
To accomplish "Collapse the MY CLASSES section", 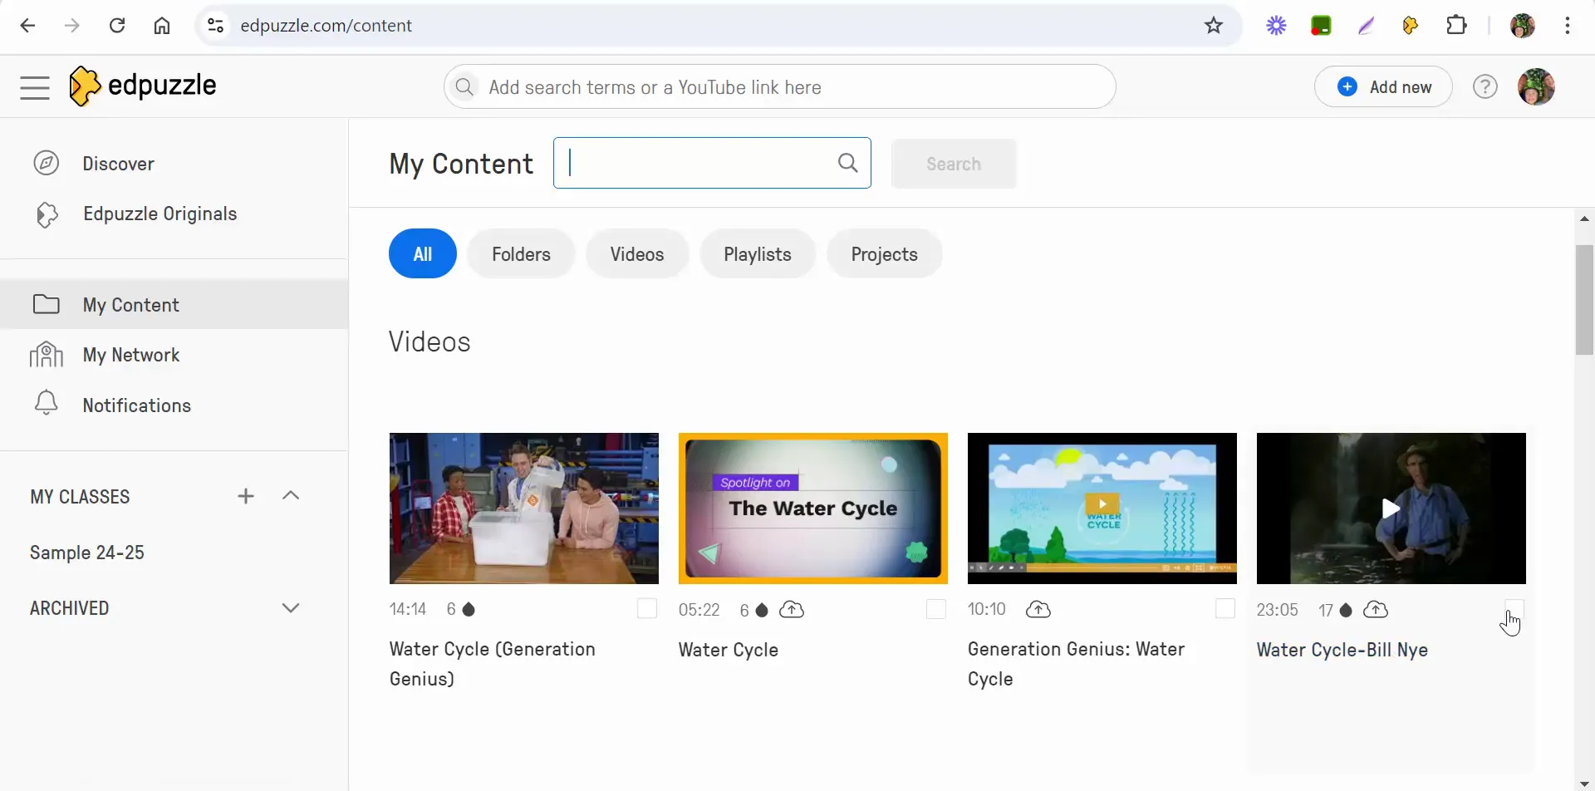I will tap(291, 496).
